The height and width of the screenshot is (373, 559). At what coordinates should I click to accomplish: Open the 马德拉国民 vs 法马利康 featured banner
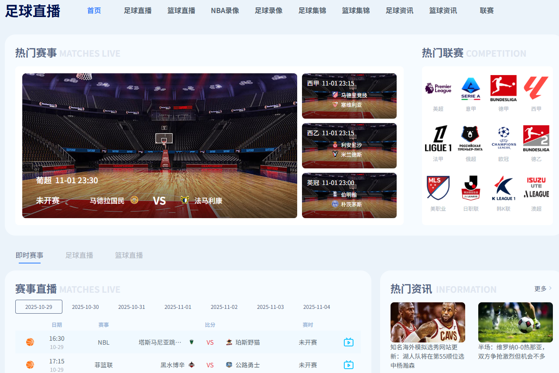click(x=159, y=145)
